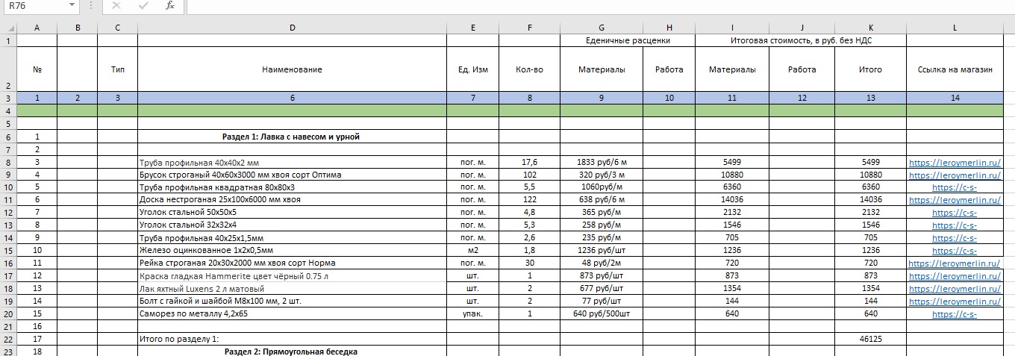Click the Уголок стальной 32х32х4 name cell
The height and width of the screenshot is (356, 1015).
point(292,225)
